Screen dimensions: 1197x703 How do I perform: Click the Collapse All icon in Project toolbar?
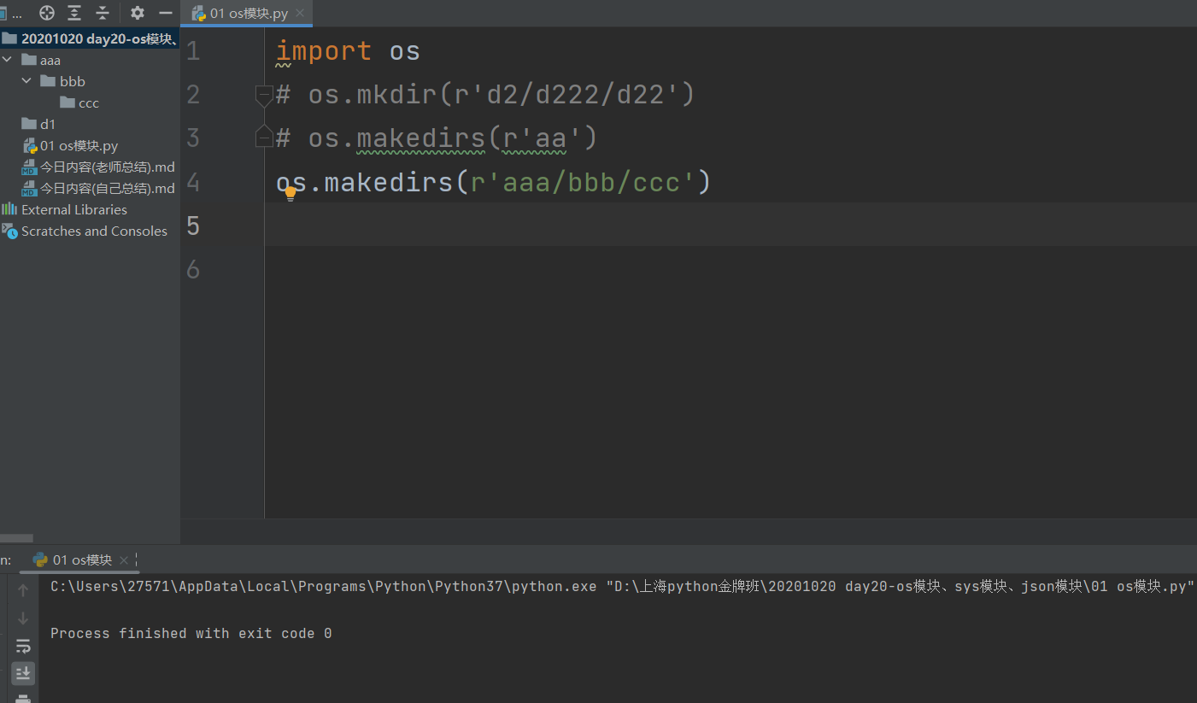click(103, 13)
